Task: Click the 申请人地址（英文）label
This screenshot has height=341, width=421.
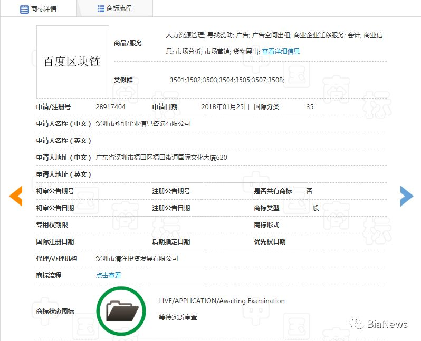Action: point(64,174)
